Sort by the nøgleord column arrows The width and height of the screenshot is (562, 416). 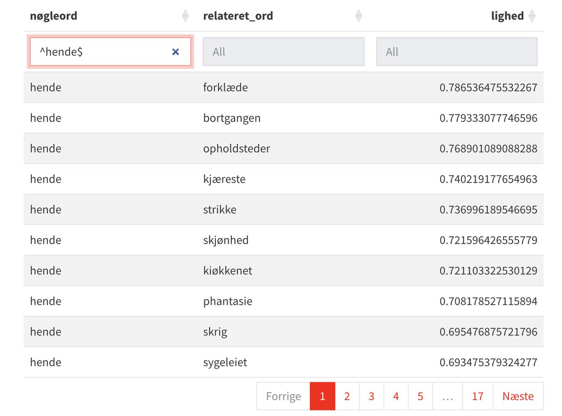pyautogui.click(x=185, y=16)
